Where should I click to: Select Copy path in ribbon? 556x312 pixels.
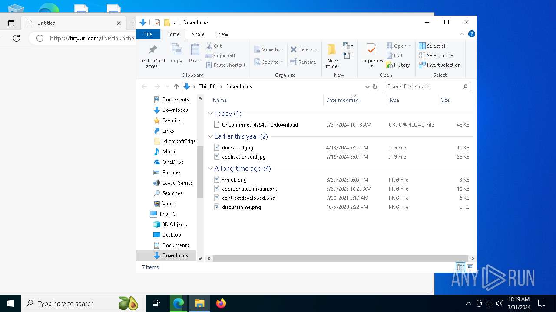pos(221,55)
